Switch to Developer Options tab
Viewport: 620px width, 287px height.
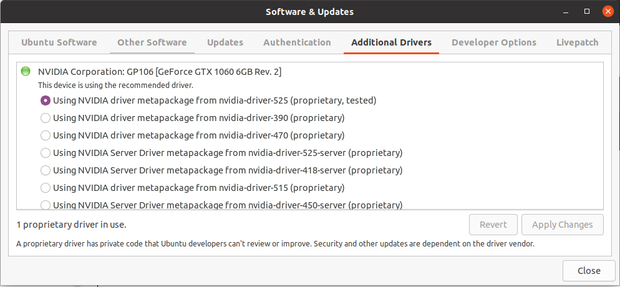[494, 42]
